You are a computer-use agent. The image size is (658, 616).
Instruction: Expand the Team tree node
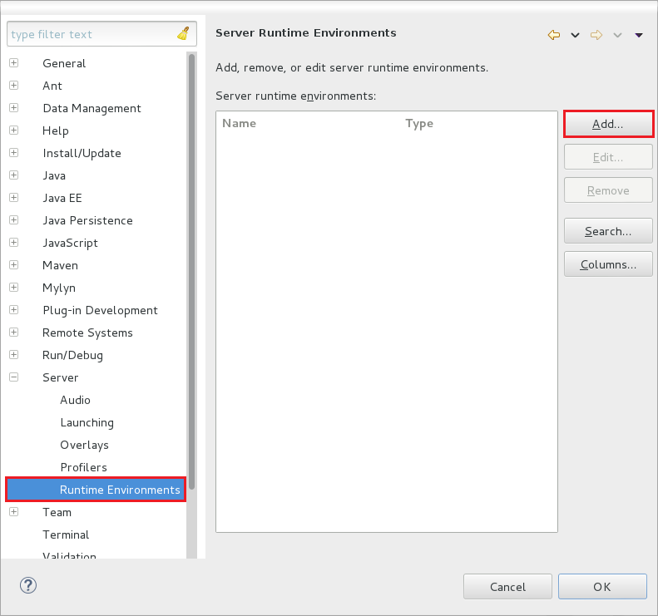[x=14, y=511]
